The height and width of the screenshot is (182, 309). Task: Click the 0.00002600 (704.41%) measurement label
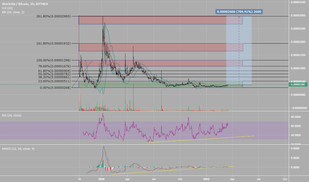point(239,12)
